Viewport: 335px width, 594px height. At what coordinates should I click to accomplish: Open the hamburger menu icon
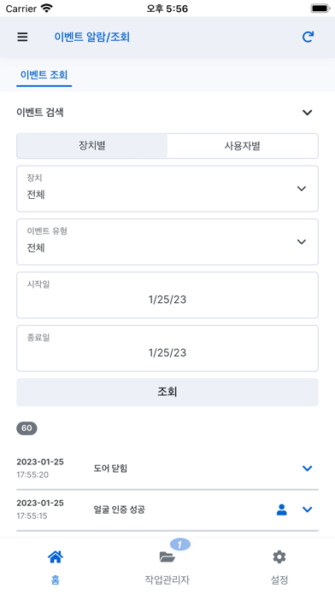pyautogui.click(x=22, y=37)
